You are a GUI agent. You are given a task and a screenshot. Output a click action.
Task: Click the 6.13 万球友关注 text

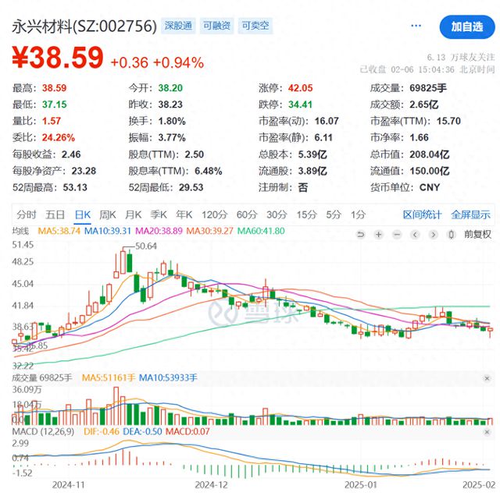coord(461,57)
